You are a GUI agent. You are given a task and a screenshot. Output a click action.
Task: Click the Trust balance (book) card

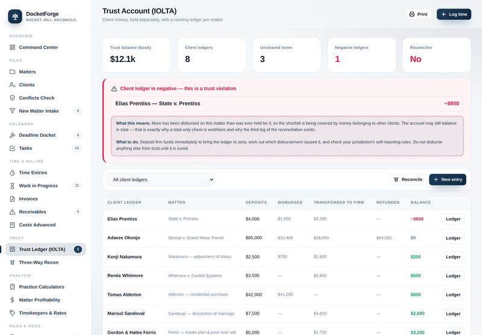click(137, 55)
